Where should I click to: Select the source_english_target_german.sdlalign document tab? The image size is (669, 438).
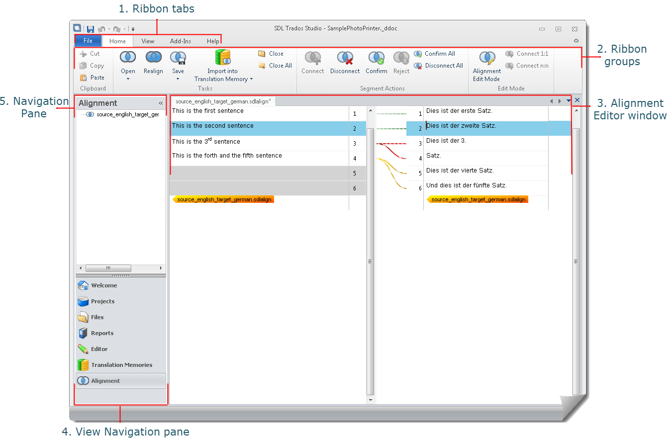pos(223,101)
